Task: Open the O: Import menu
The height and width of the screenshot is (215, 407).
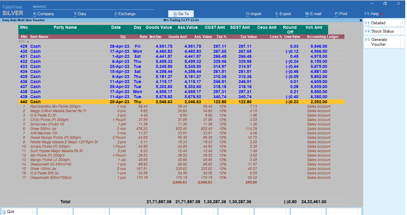Action: pos(254,14)
